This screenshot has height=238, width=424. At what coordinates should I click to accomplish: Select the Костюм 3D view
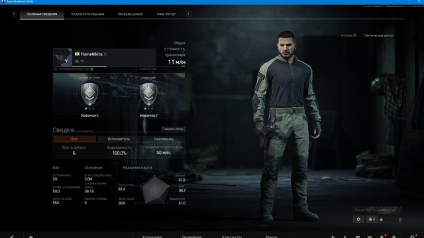348,36
